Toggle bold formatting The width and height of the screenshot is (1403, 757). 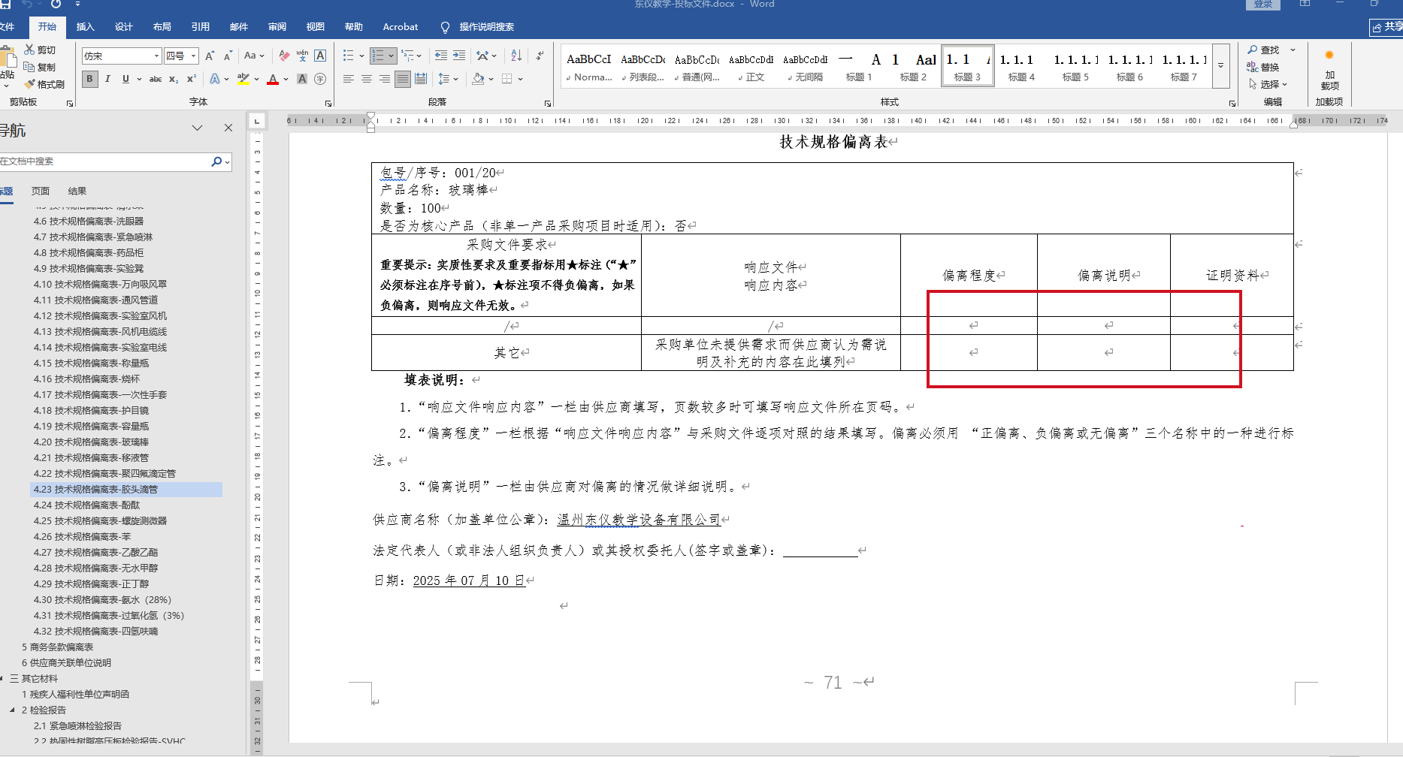point(90,79)
